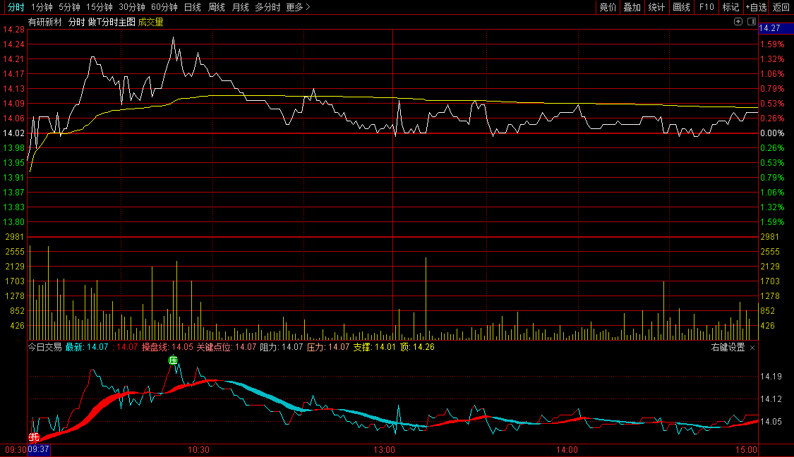Add stock via +自选 button
The image size is (794, 457).
point(757,7)
